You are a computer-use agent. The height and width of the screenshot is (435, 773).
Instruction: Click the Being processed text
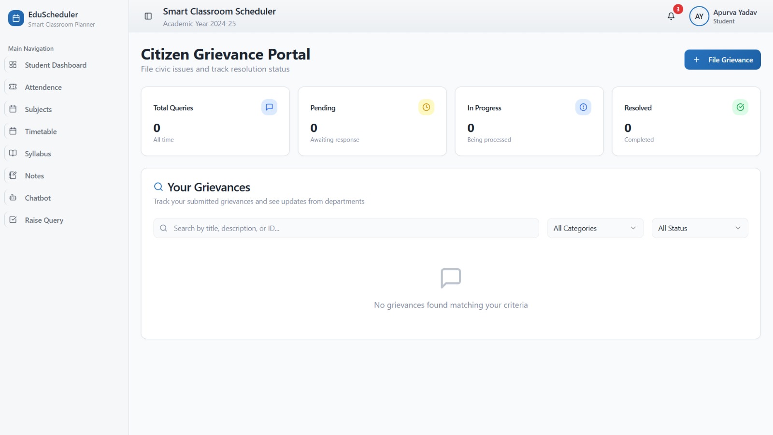489,140
